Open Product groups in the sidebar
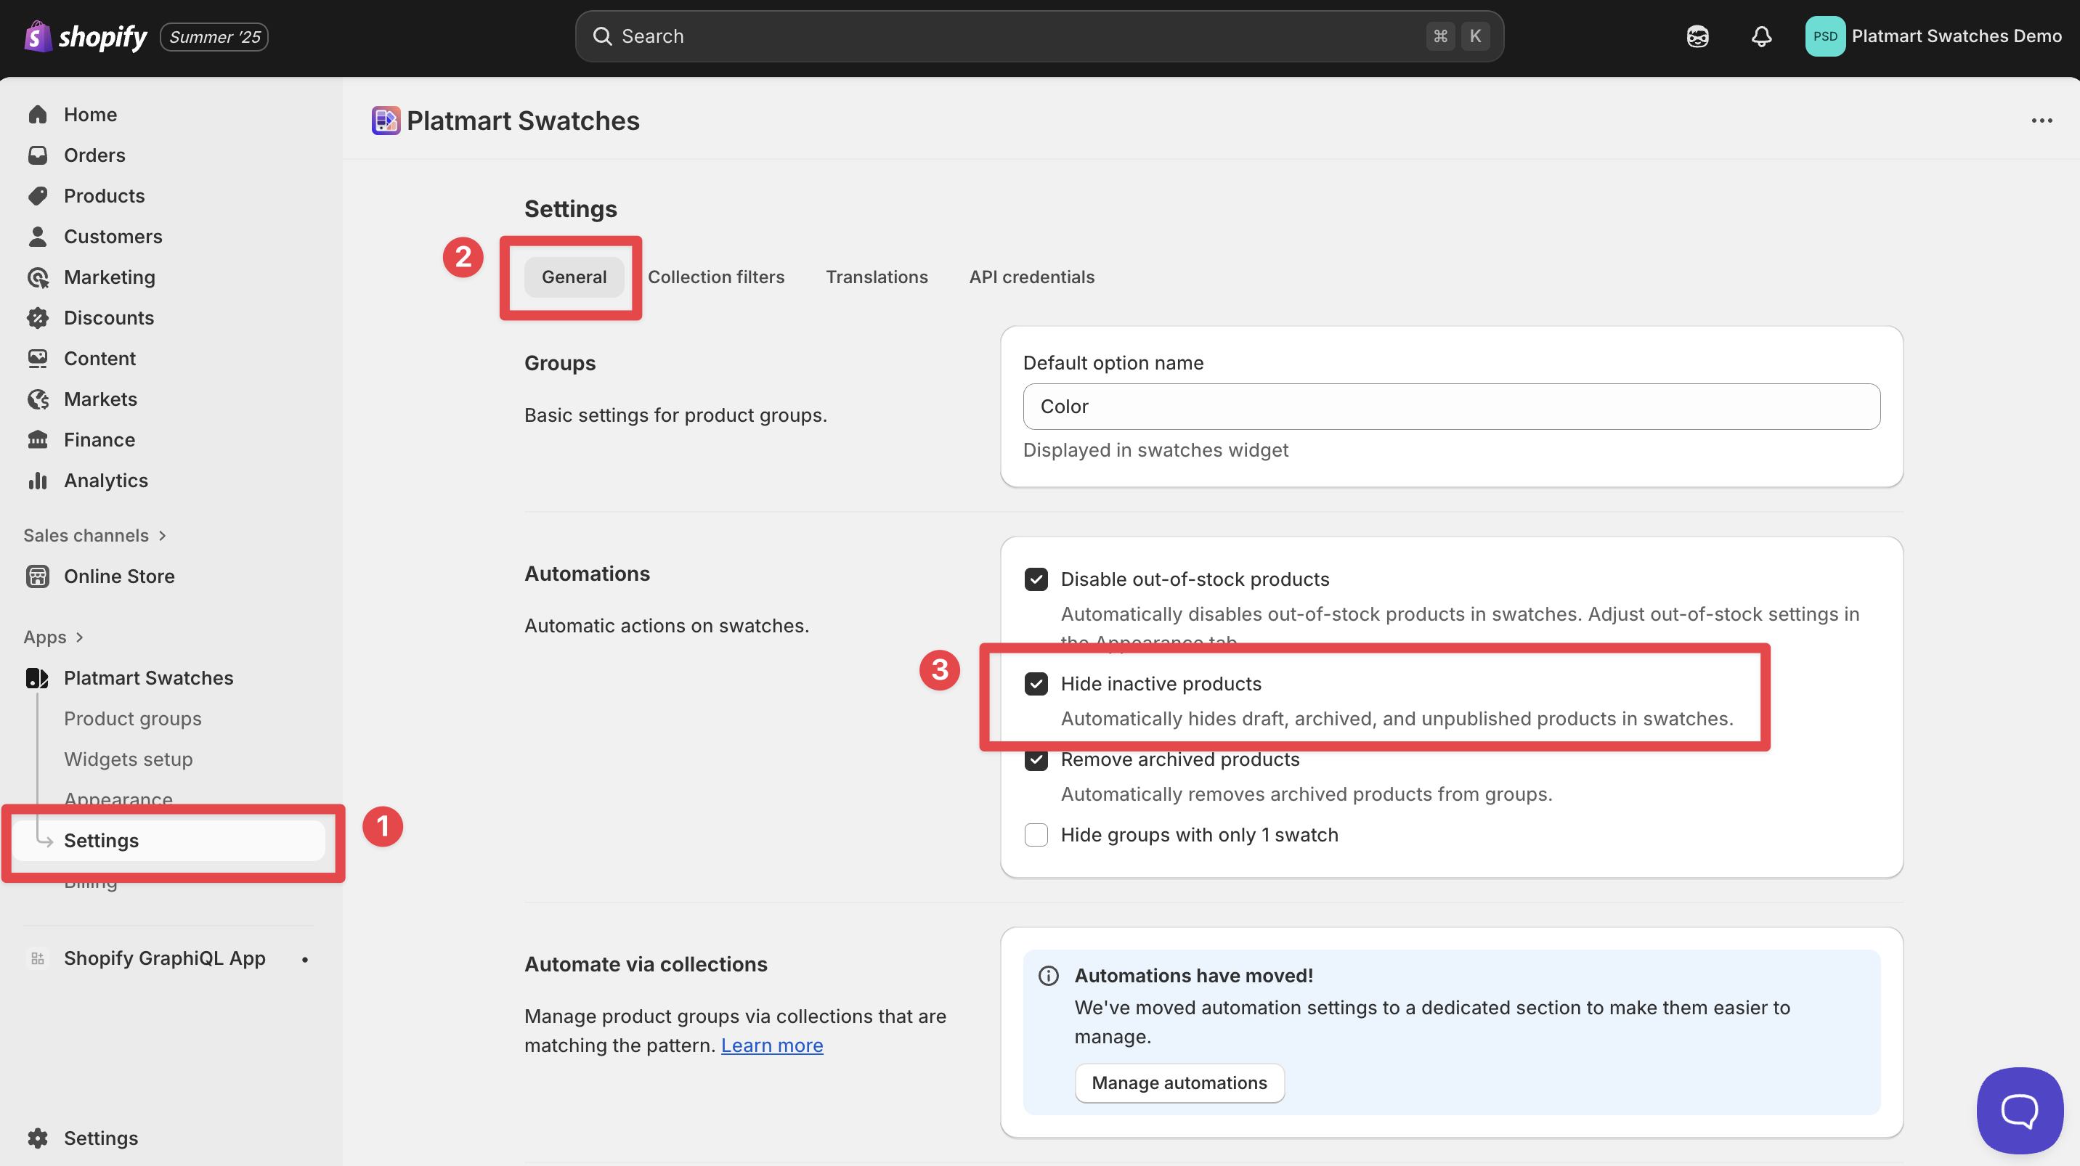 (x=132, y=718)
